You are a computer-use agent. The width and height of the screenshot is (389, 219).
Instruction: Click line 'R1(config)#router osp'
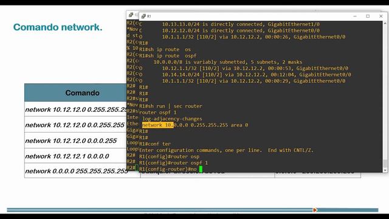(169, 156)
